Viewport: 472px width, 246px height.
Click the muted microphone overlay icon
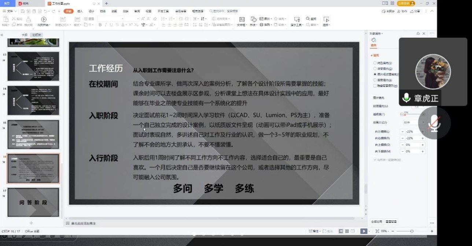(434, 123)
